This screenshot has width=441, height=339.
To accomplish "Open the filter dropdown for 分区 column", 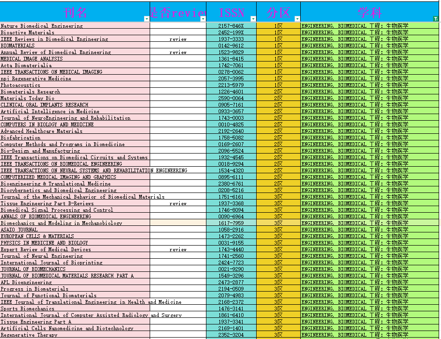I will click(x=297, y=19).
